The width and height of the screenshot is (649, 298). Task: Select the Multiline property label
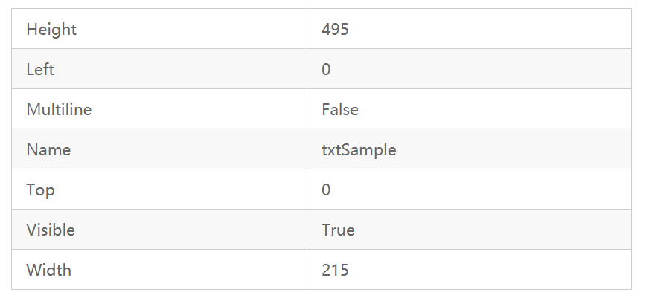click(59, 109)
